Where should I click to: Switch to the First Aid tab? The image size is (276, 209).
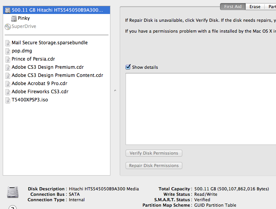click(x=233, y=7)
